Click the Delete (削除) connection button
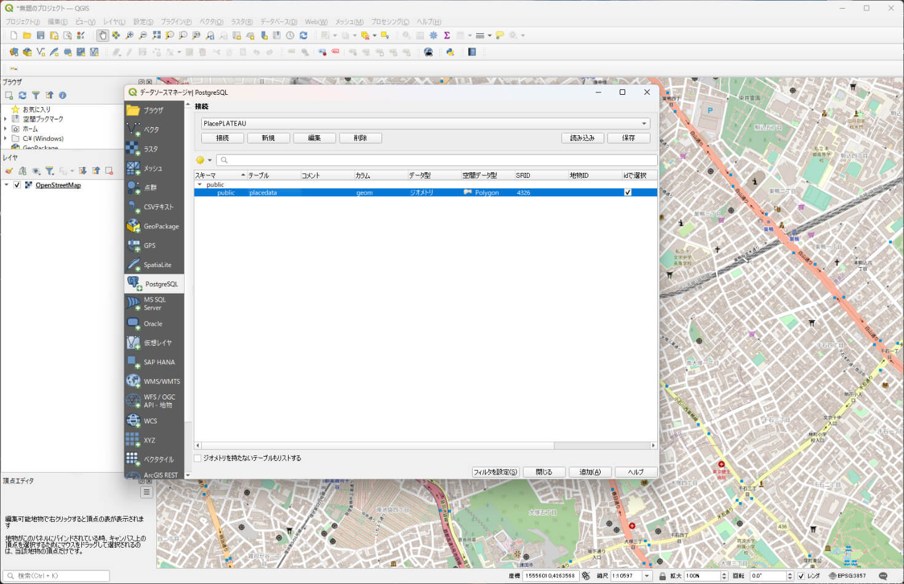 coord(361,138)
